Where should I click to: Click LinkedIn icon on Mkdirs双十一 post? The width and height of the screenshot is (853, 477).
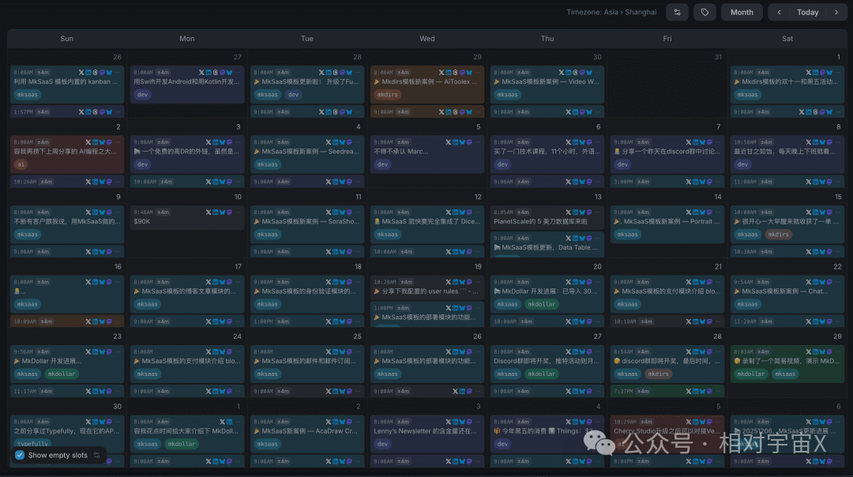coord(815,73)
